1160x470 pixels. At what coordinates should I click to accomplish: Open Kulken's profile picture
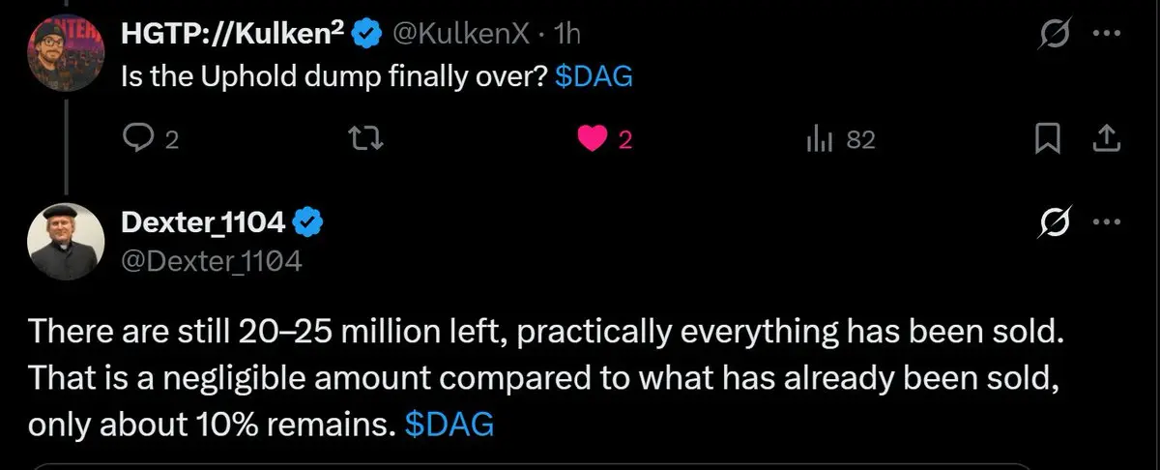pyautogui.click(x=66, y=51)
